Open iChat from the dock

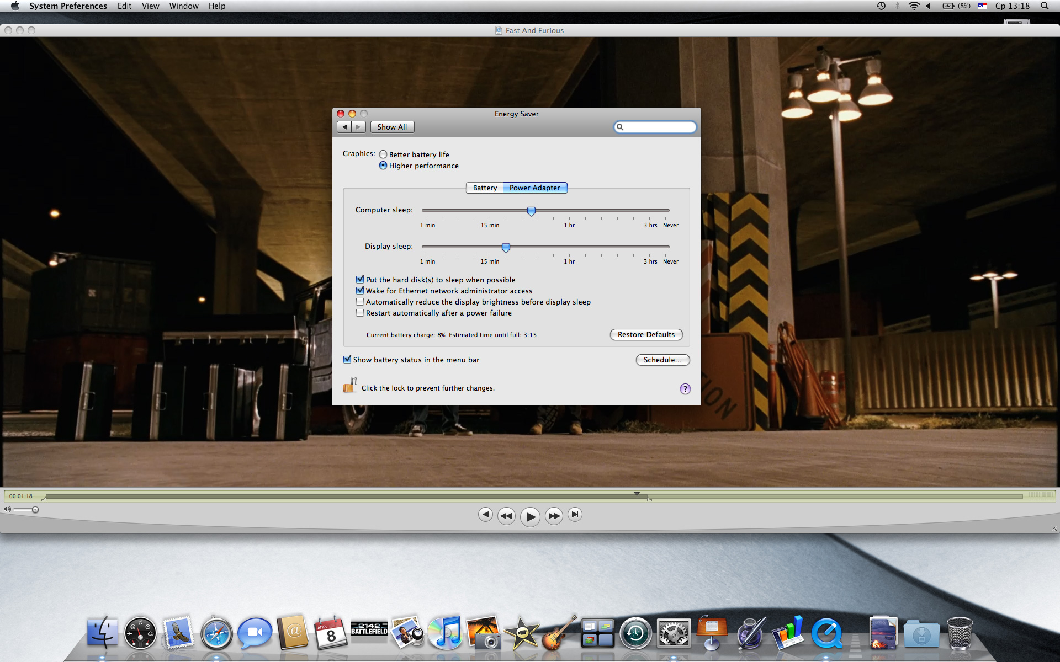click(x=255, y=633)
